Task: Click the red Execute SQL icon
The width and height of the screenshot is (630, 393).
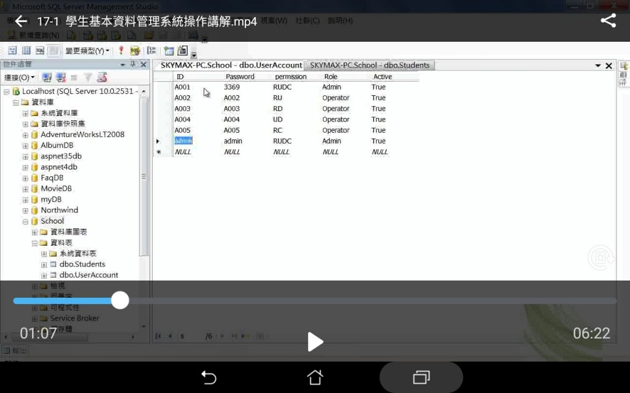Action: tap(121, 50)
